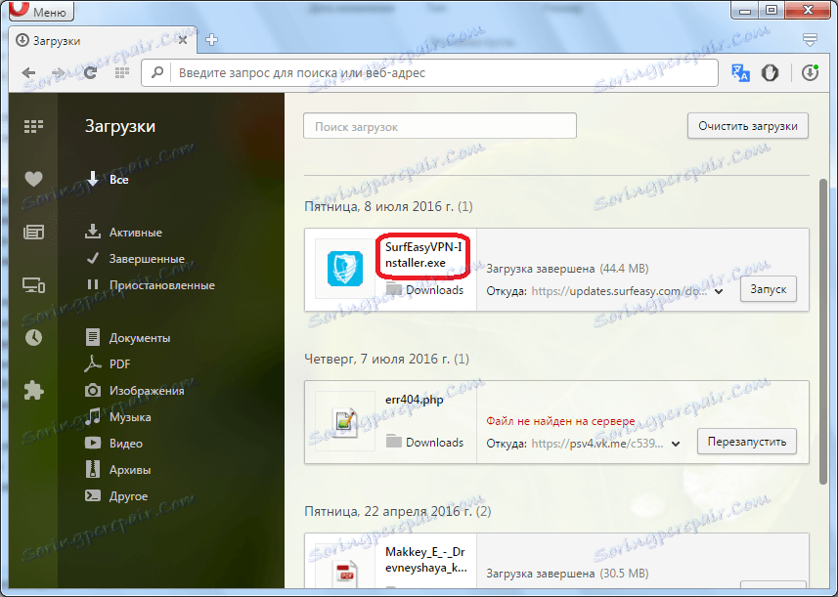The image size is (838, 597).
Task: Select the Speed Dial grid icon in sidebar
Action: pyautogui.click(x=33, y=126)
